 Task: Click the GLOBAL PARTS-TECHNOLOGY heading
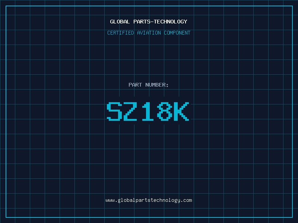coord(149,22)
